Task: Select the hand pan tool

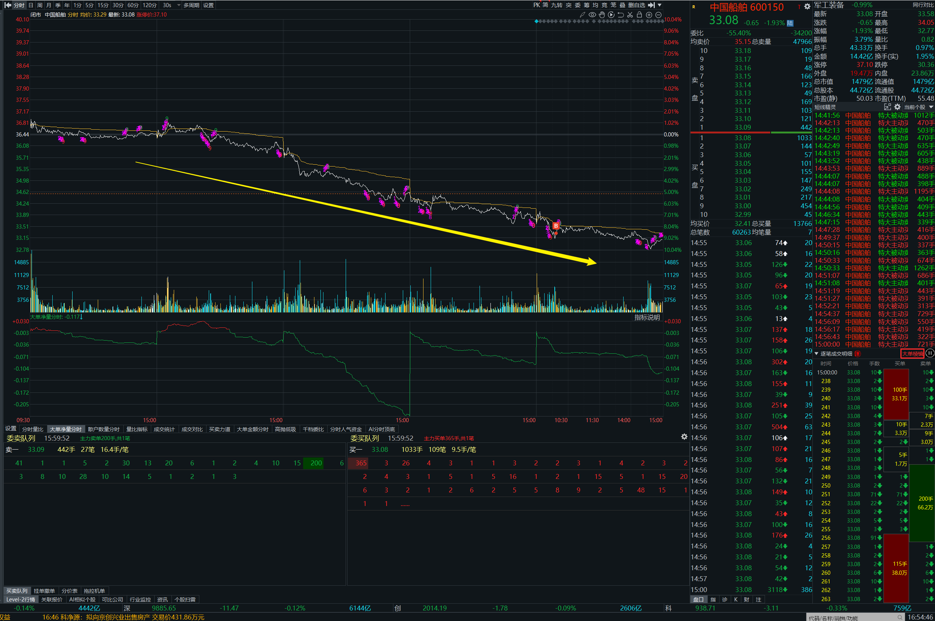Action: point(602,15)
